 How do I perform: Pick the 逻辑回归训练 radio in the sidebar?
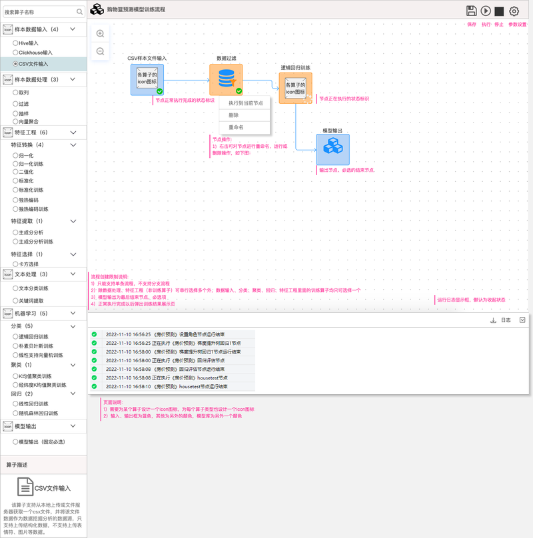(15, 337)
